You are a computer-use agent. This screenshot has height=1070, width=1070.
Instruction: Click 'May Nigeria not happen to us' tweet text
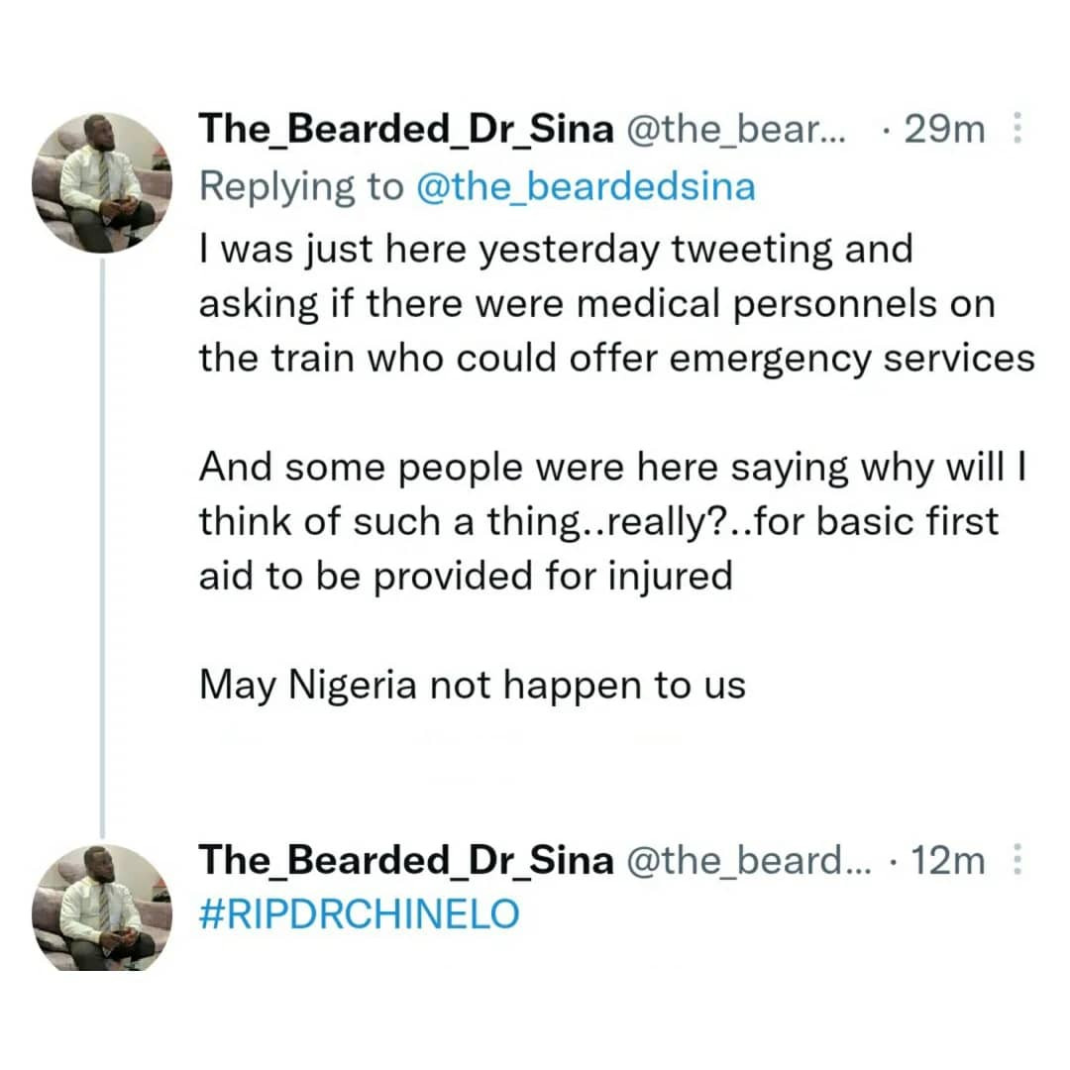[473, 684]
